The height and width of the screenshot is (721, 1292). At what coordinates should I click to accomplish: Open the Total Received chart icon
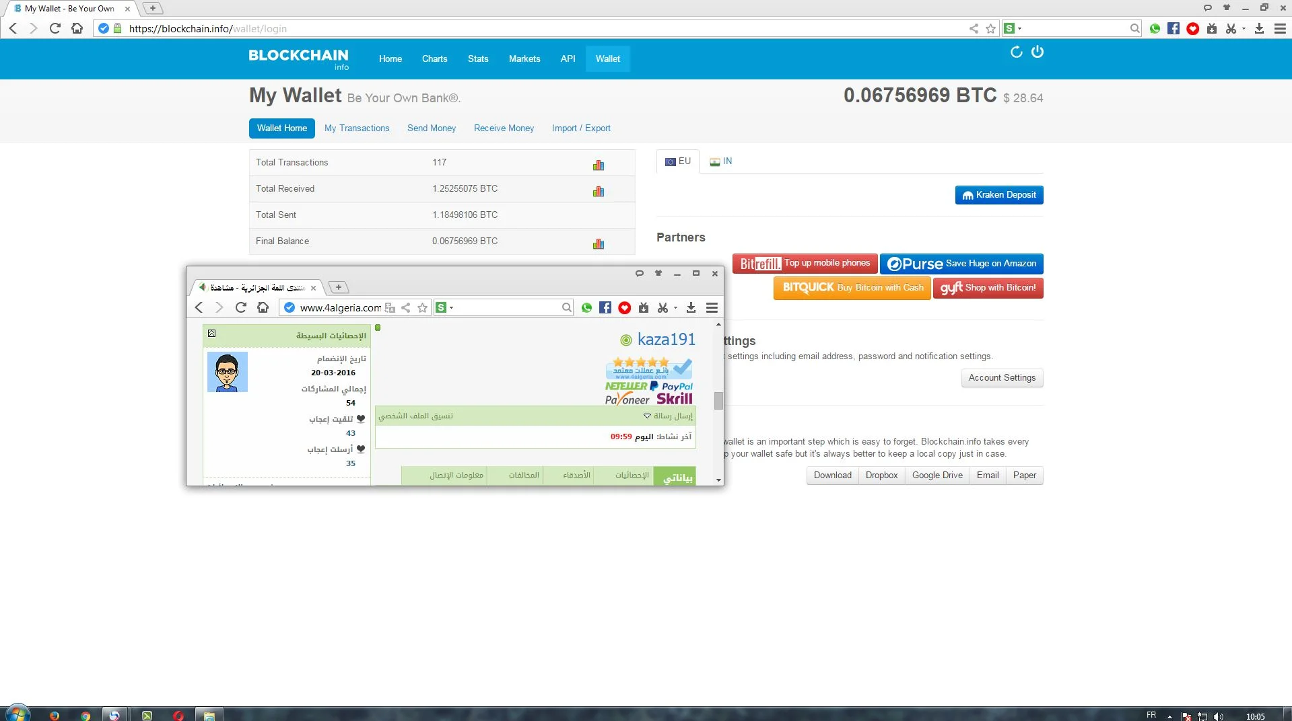point(598,191)
